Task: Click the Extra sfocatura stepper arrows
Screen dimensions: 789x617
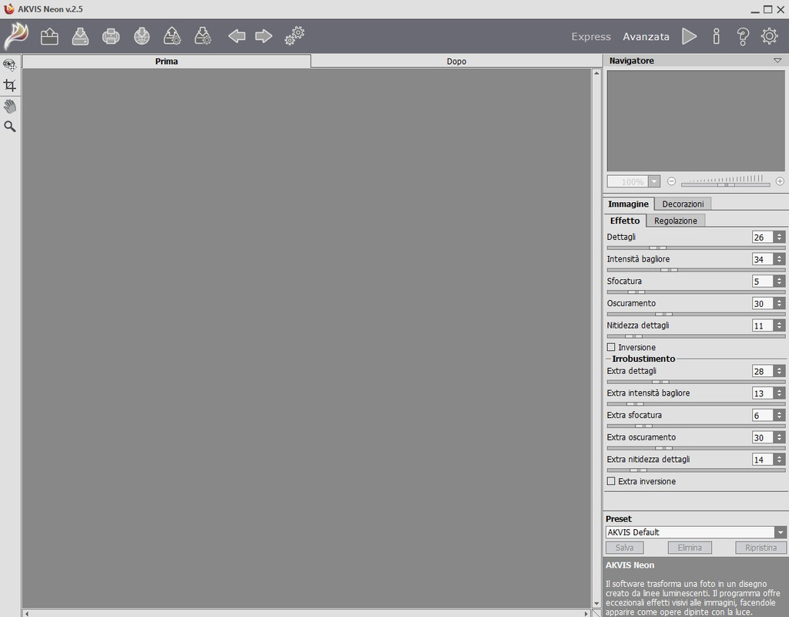Action: coord(780,416)
